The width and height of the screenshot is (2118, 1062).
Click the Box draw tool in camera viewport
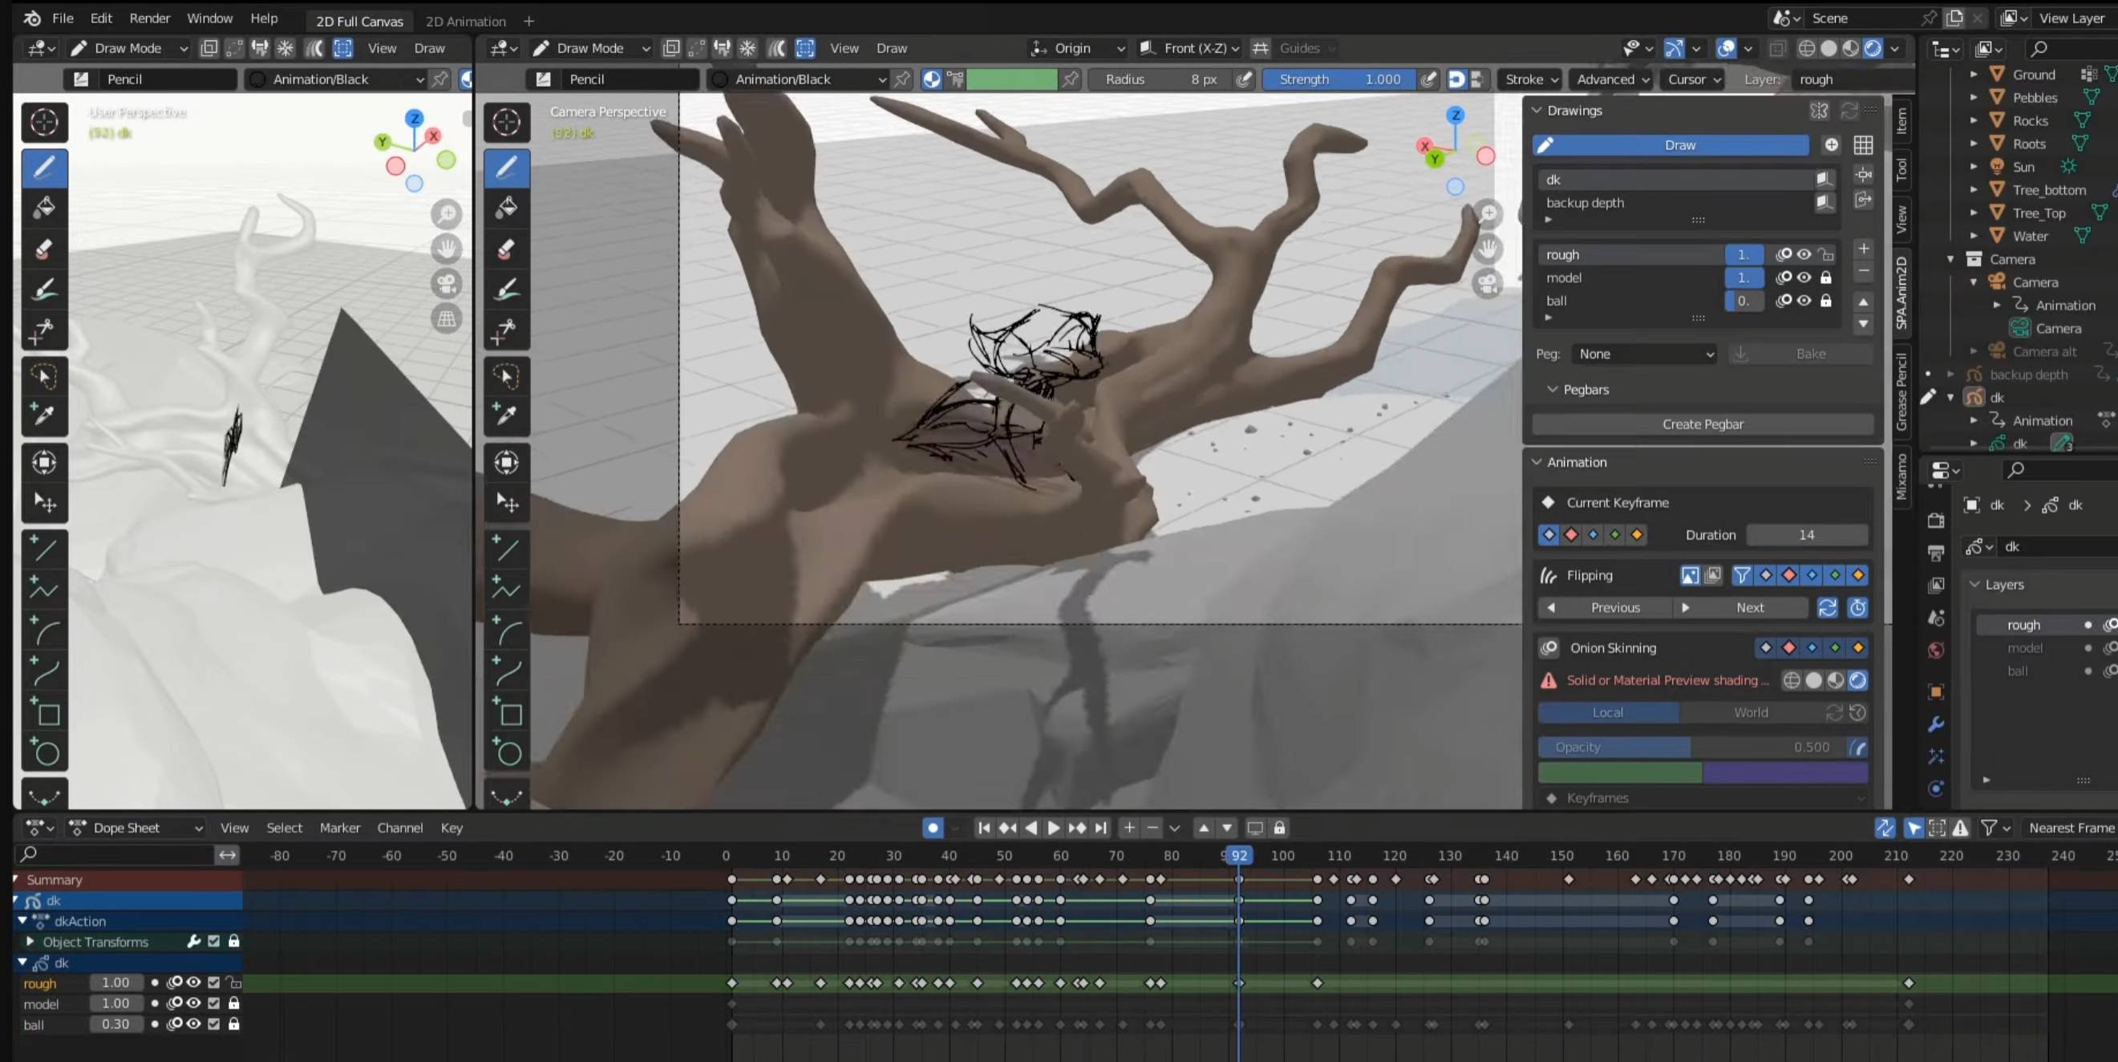[x=507, y=714]
